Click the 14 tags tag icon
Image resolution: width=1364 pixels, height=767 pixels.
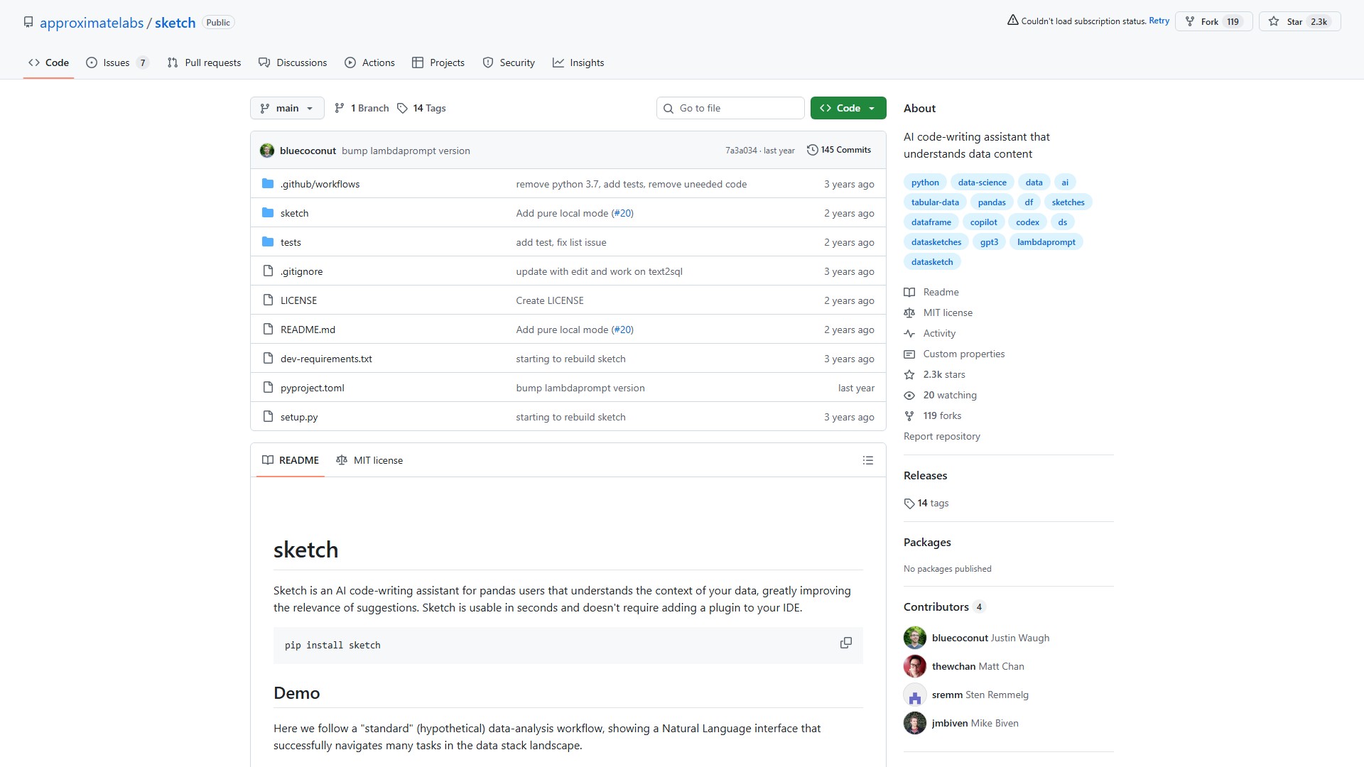[909, 504]
